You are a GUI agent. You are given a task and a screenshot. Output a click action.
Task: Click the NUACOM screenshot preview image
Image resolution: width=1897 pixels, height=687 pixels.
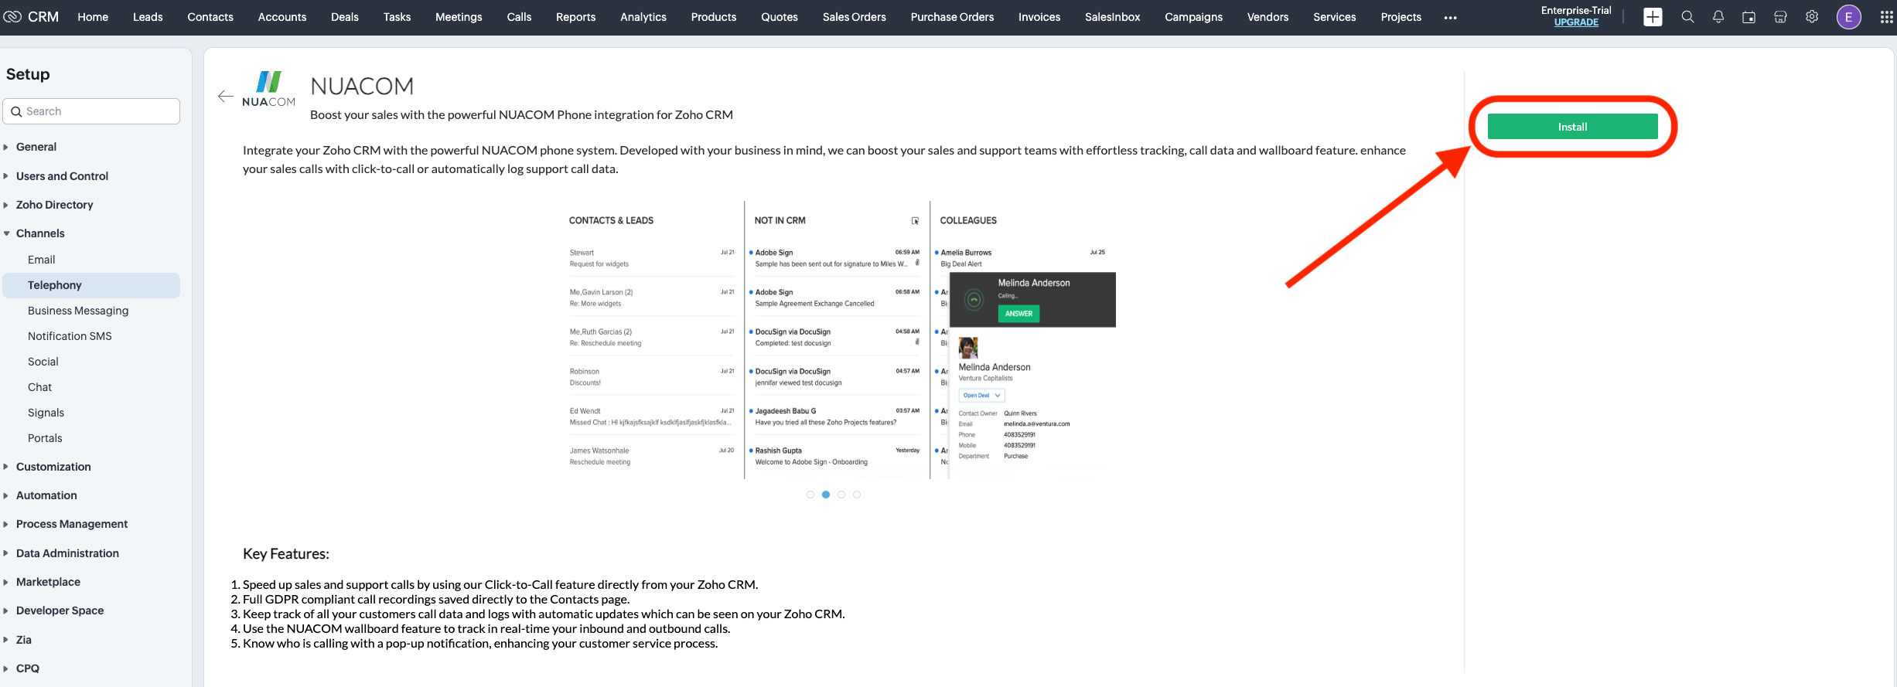838,340
